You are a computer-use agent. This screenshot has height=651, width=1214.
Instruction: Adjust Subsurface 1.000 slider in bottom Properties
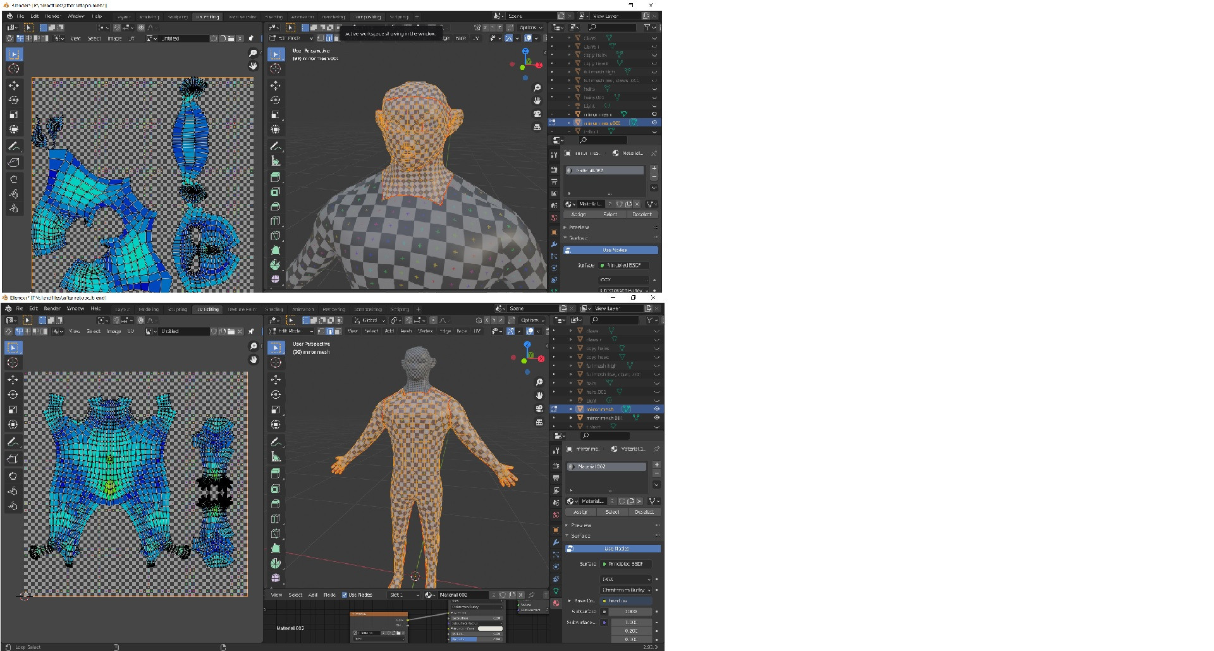pyautogui.click(x=630, y=611)
